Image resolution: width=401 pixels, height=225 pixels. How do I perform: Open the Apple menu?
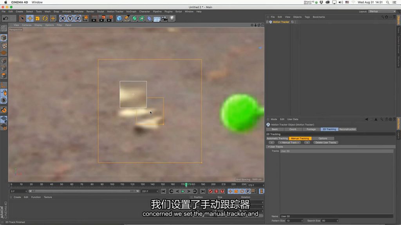tap(5, 2)
